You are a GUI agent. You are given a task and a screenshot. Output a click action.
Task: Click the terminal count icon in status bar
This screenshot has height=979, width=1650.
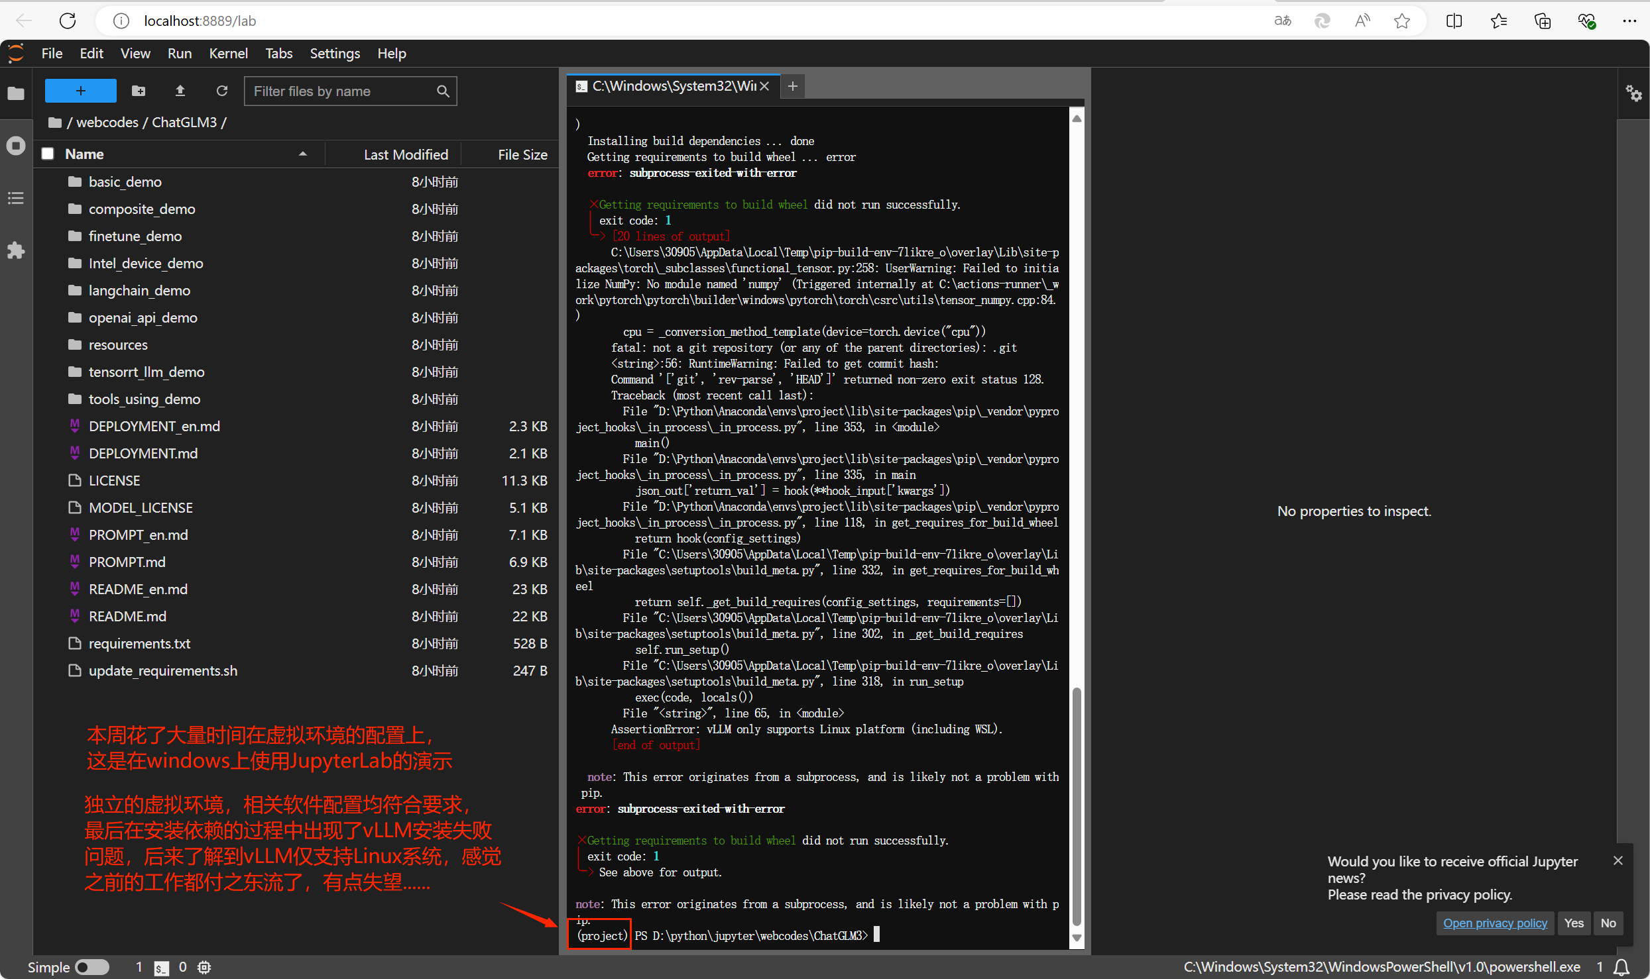(x=161, y=968)
